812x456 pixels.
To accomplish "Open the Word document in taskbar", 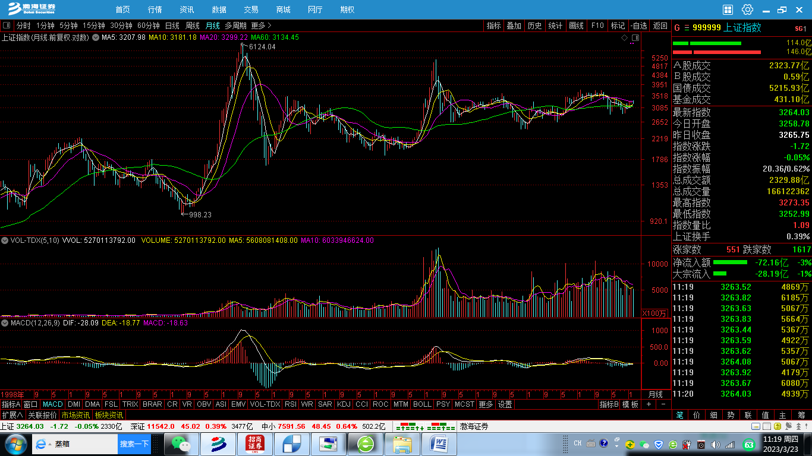I will pos(439,444).
